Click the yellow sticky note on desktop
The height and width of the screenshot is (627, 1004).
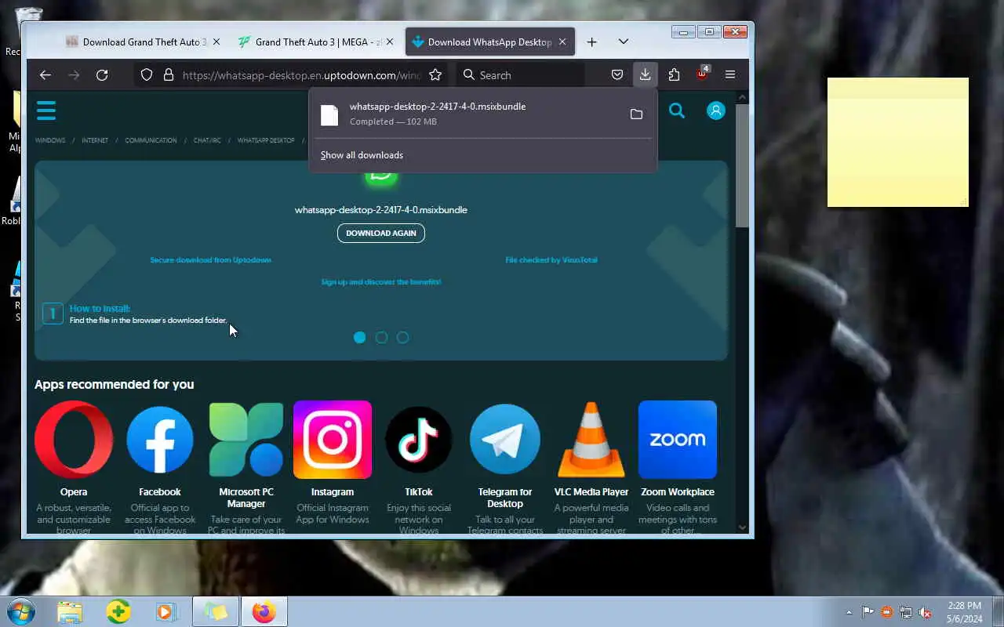898,142
